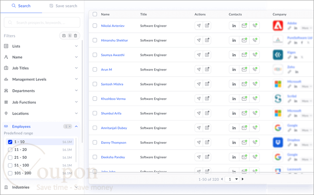Image resolution: width=314 pixels, height=195 pixels.
Task: Click the employee ranges list scrollbar
Action: tap(76, 150)
